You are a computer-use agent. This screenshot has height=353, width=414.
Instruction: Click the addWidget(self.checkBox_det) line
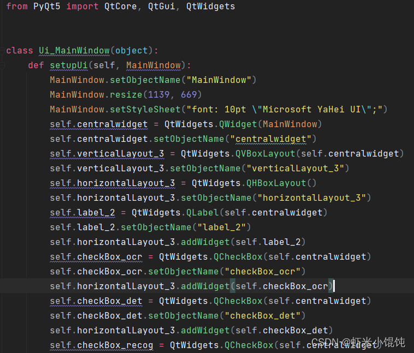pos(191,331)
